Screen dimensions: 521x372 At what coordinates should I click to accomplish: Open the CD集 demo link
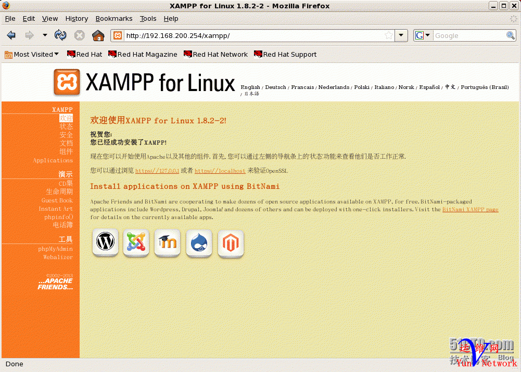[x=66, y=183]
